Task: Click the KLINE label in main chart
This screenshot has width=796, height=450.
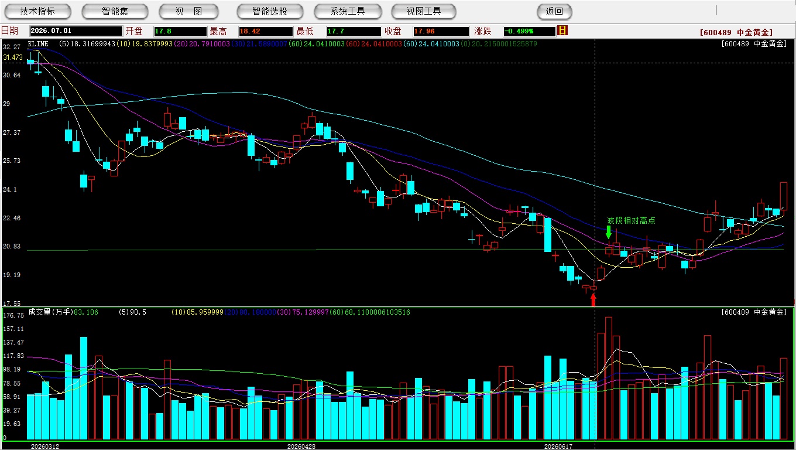Action: pyautogui.click(x=38, y=44)
